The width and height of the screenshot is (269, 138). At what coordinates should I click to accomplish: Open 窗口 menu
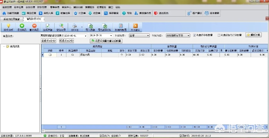click(x=111, y=7)
